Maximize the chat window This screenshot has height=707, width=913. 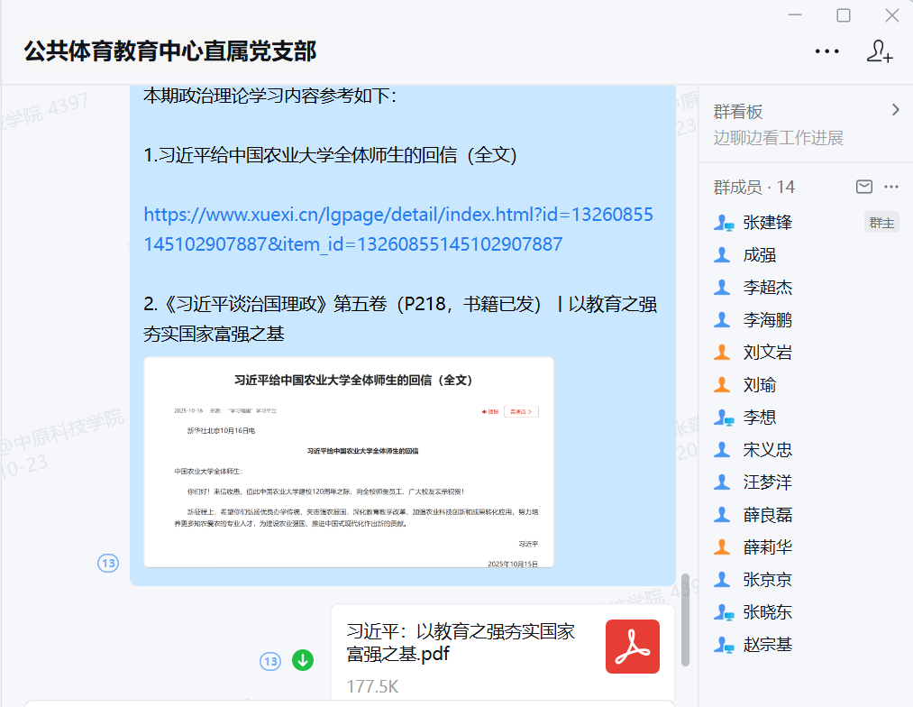[844, 15]
